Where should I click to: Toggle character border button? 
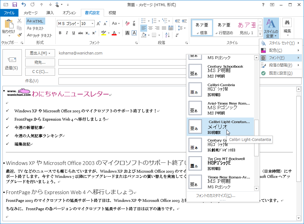coord(134,33)
